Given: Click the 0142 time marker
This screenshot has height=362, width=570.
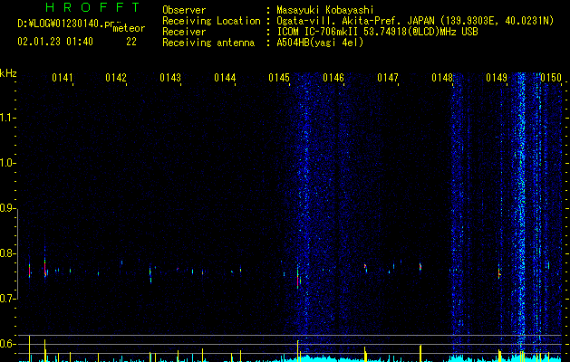Looking at the screenshot, I should pyautogui.click(x=116, y=78).
